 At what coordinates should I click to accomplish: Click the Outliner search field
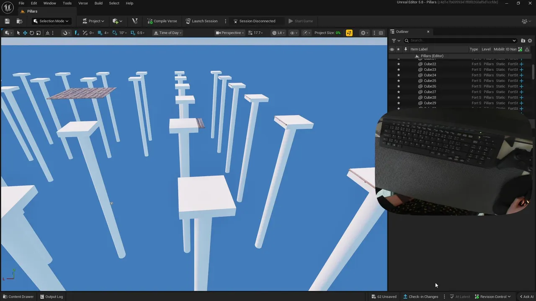pos(461,41)
